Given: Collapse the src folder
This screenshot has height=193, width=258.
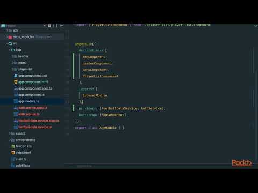Looking at the screenshot, I should coord(7,43).
